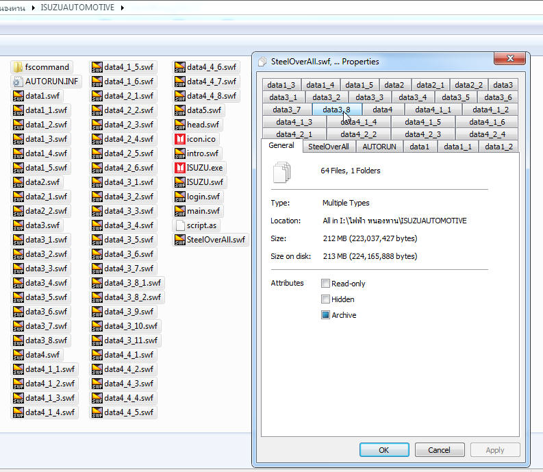Select the script.as file icon
This screenshot has height=472, width=543.
[179, 225]
